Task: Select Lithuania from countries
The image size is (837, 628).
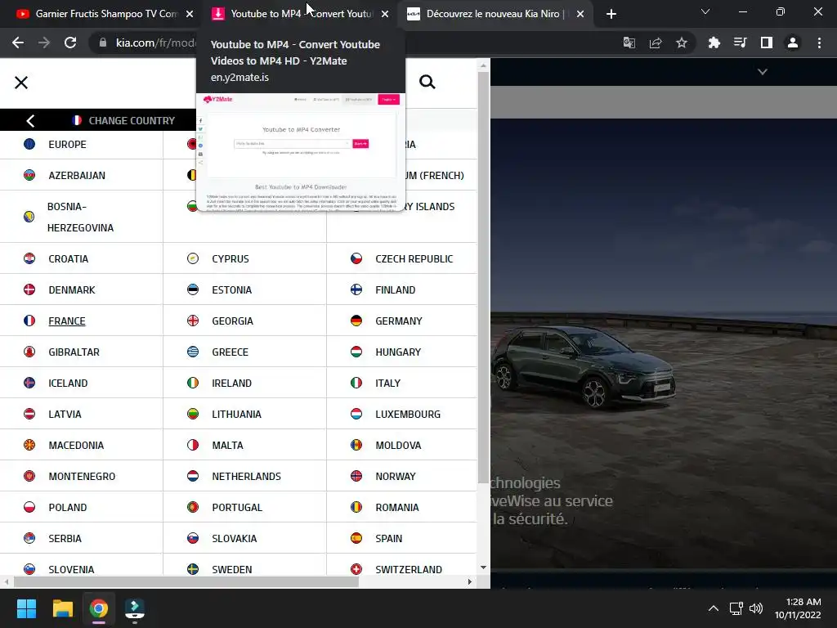Action: [x=236, y=414]
